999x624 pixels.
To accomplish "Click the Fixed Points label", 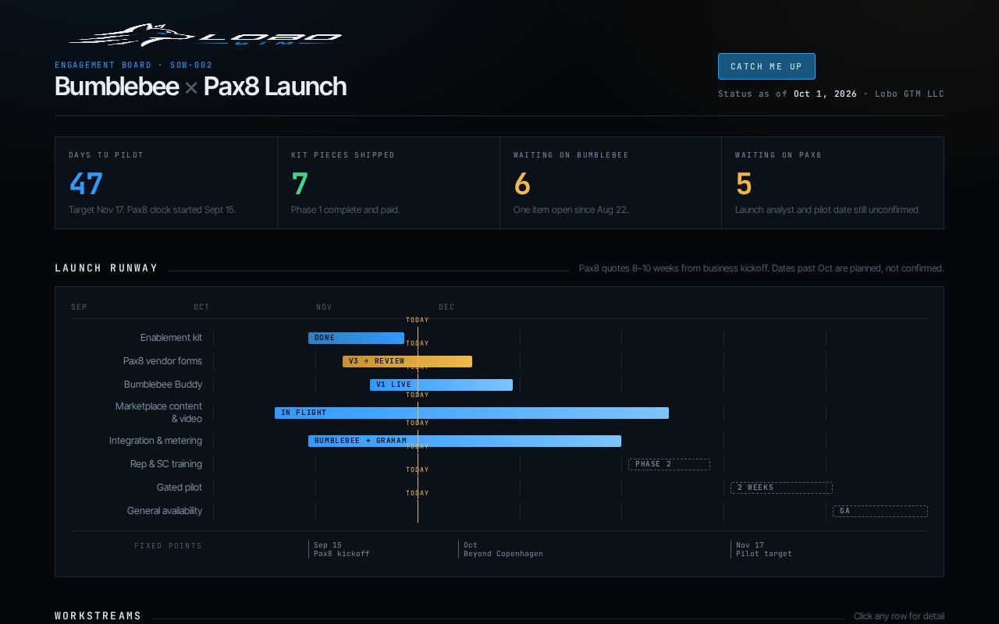I will [168, 546].
